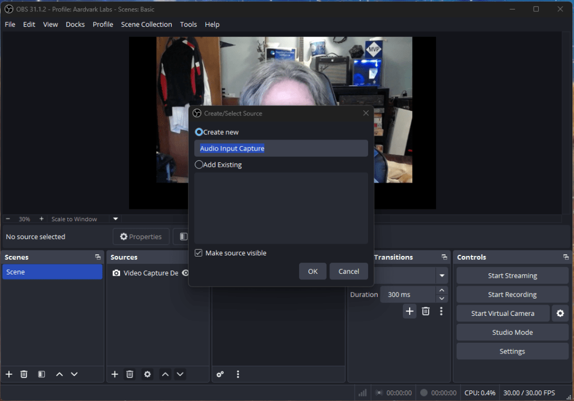
Task: Configure virtual camera gear icon
Action: [x=559, y=314]
